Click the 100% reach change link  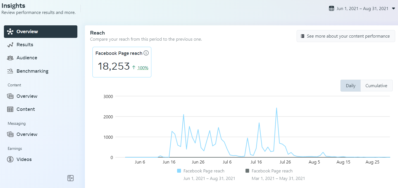pyautogui.click(x=143, y=68)
